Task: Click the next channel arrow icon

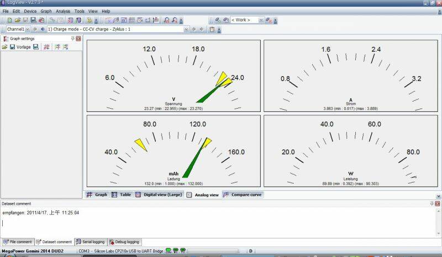Action: 42,29
